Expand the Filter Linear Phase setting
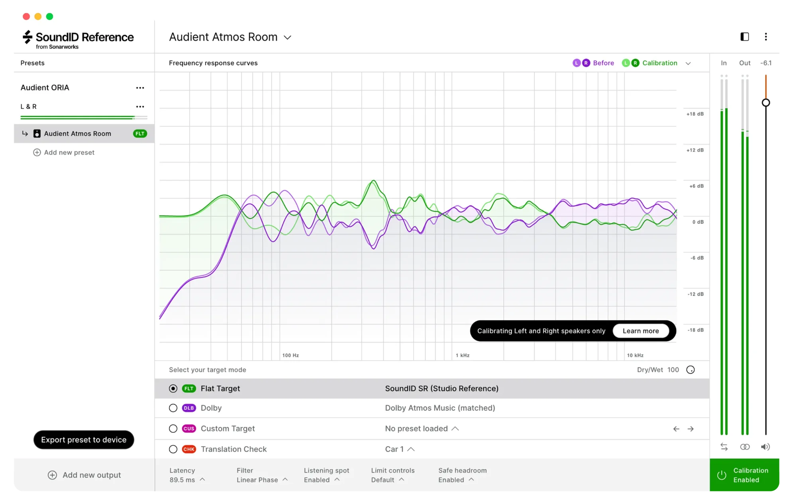This screenshot has width=797, height=493. tap(262, 475)
